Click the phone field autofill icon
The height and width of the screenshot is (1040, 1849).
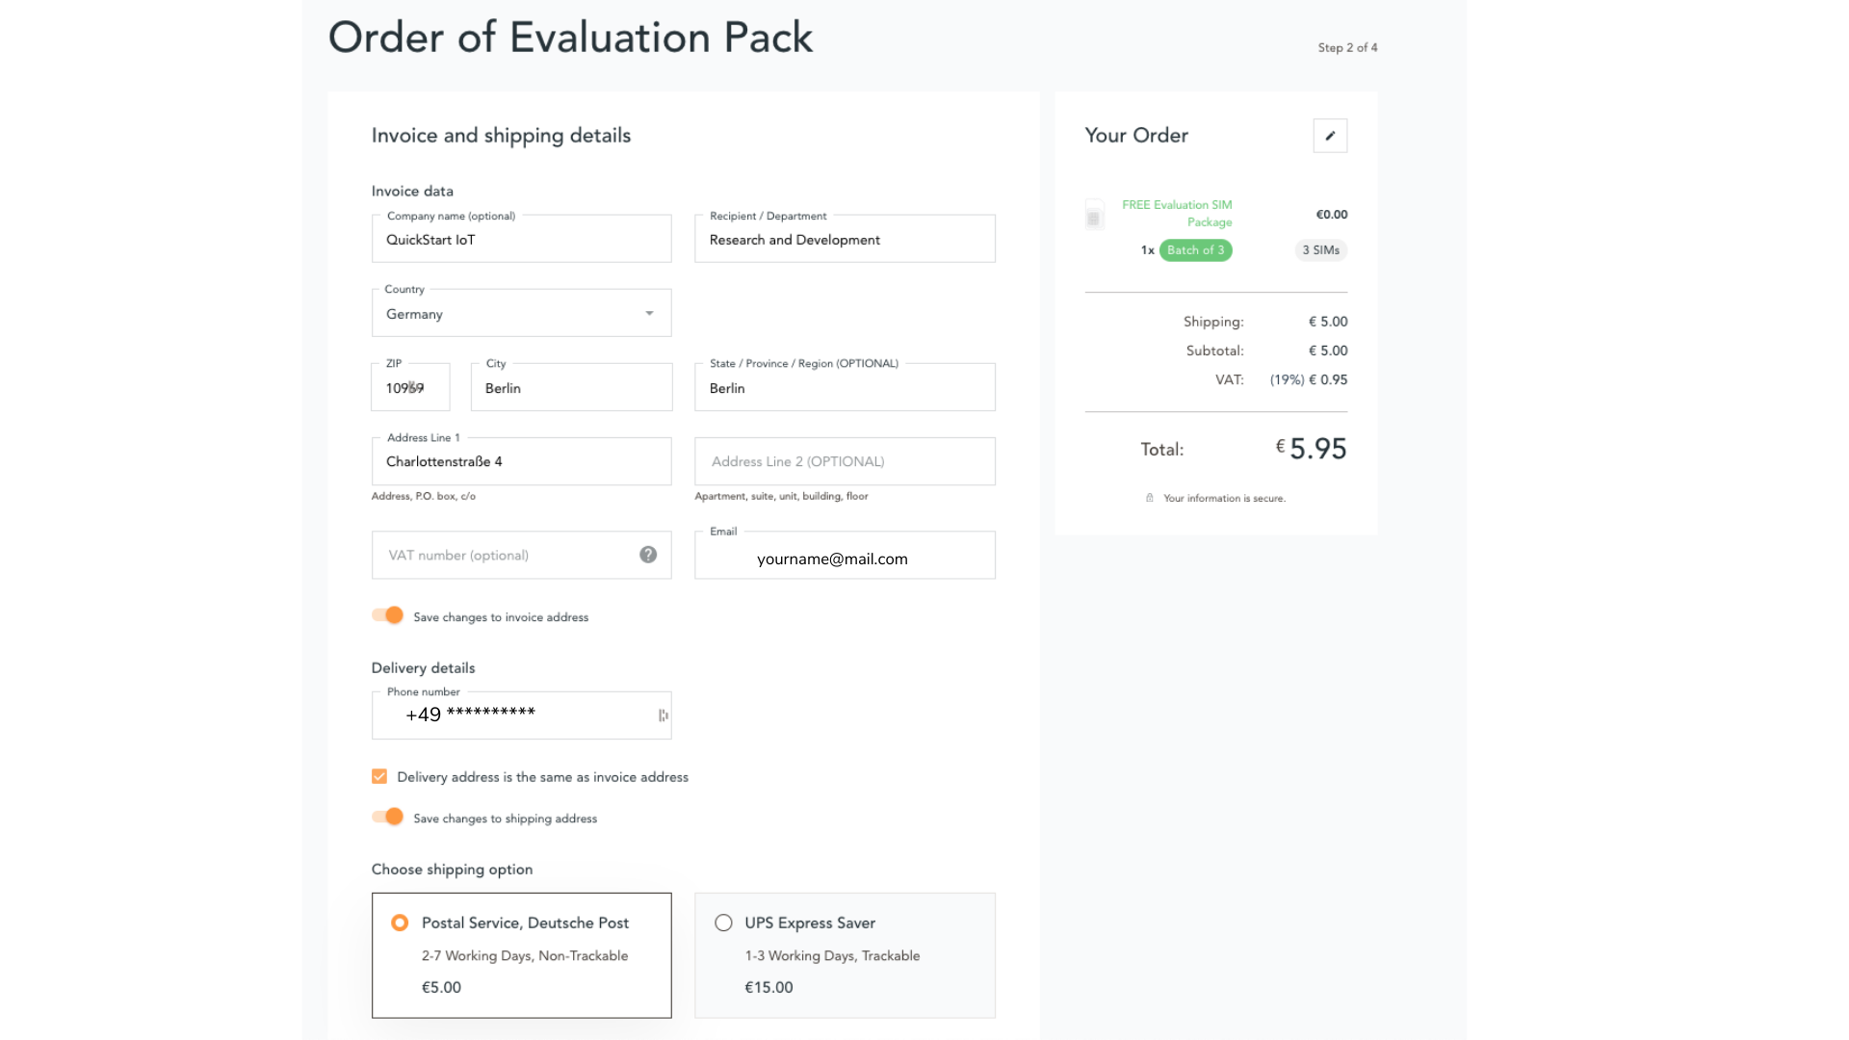[663, 715]
